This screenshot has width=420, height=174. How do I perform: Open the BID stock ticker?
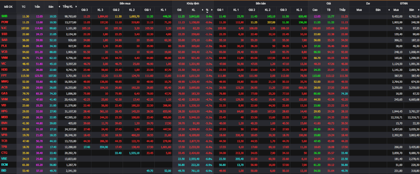(4, 170)
